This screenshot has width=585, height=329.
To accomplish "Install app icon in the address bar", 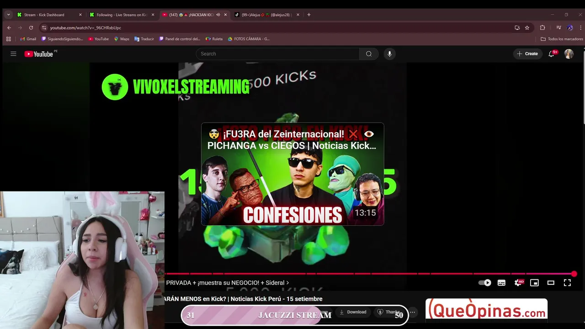I will coord(517,27).
